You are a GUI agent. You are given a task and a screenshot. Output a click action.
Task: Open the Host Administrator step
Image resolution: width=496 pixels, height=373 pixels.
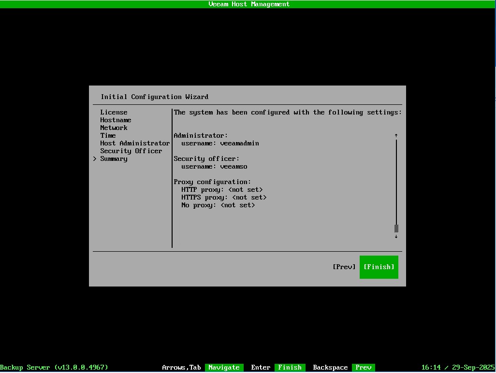[x=135, y=143]
